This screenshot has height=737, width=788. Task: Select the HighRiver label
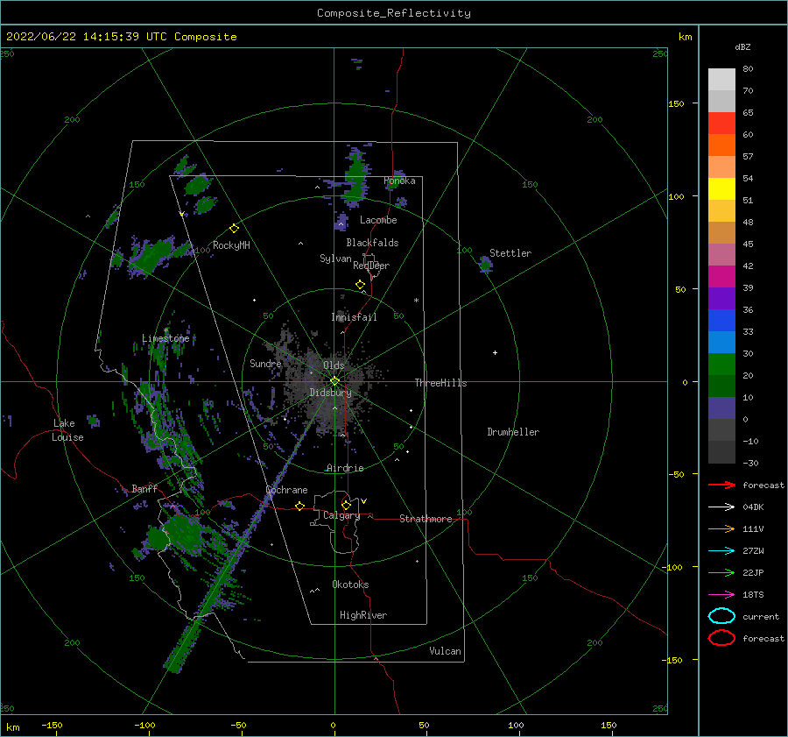[x=363, y=615]
